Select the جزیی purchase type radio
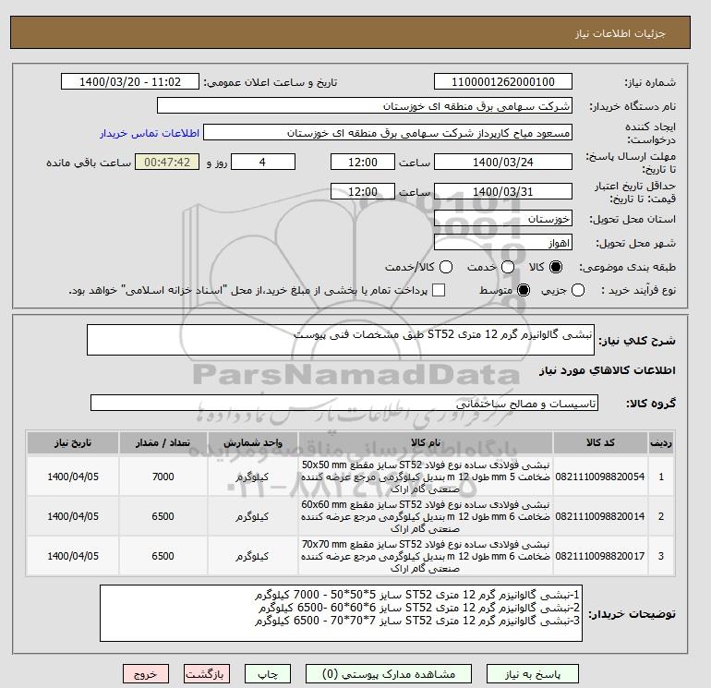 (x=579, y=290)
